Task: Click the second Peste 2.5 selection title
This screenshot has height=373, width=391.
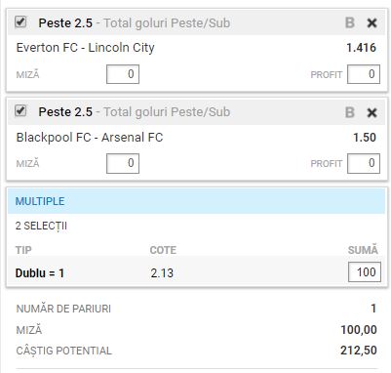Action: click(65, 112)
